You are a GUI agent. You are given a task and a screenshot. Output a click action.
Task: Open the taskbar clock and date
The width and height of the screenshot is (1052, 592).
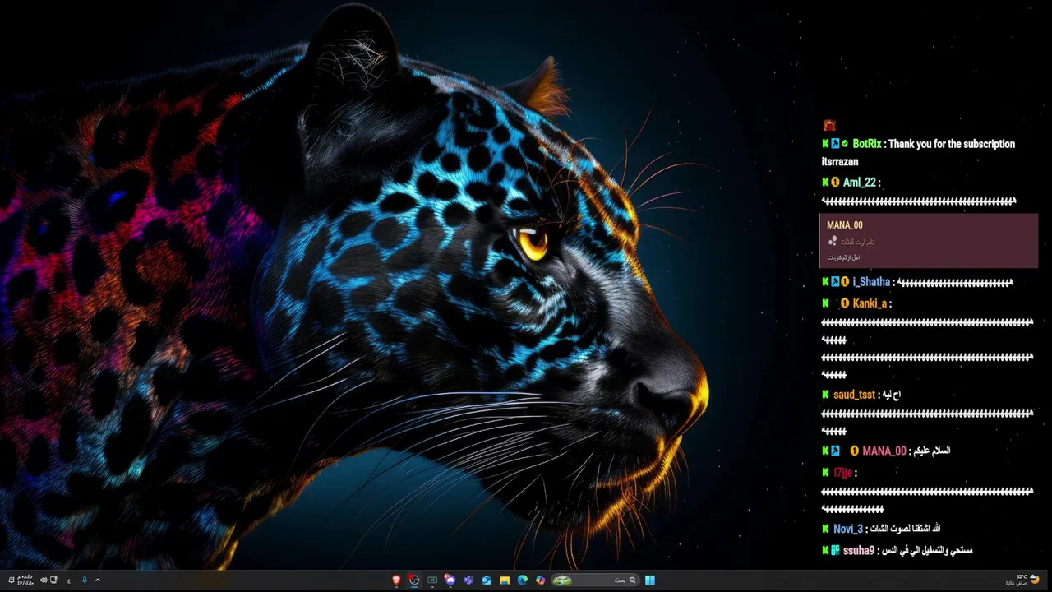pos(25,580)
